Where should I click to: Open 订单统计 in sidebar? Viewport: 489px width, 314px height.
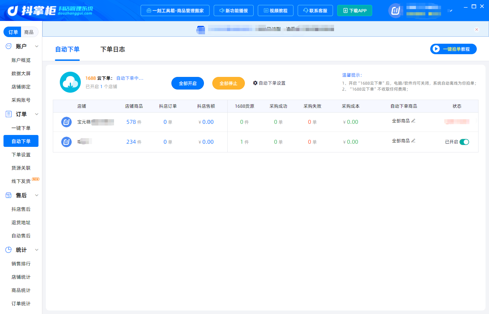coord(21,304)
